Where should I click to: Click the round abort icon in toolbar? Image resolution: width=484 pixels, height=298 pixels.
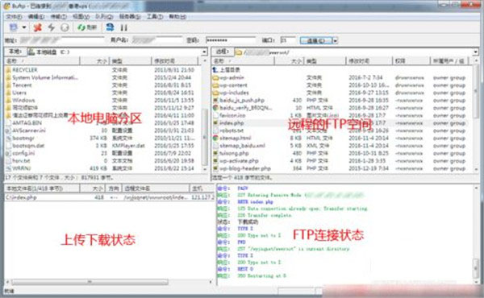65,27
